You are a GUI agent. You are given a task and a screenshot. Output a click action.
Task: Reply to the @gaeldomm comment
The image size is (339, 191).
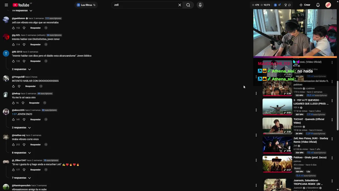[x=35, y=28]
